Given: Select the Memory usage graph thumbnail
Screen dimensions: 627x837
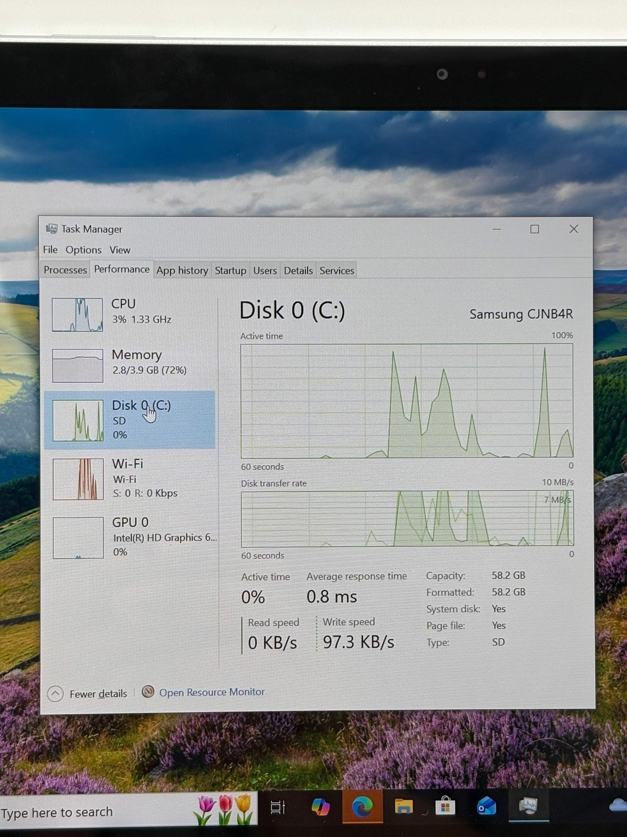Looking at the screenshot, I should pos(78,366).
